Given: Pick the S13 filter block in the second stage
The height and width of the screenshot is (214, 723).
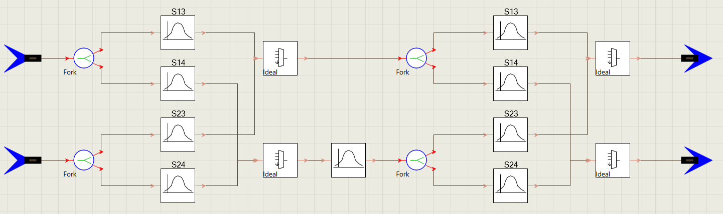Looking at the screenshot, I should pos(510,33).
